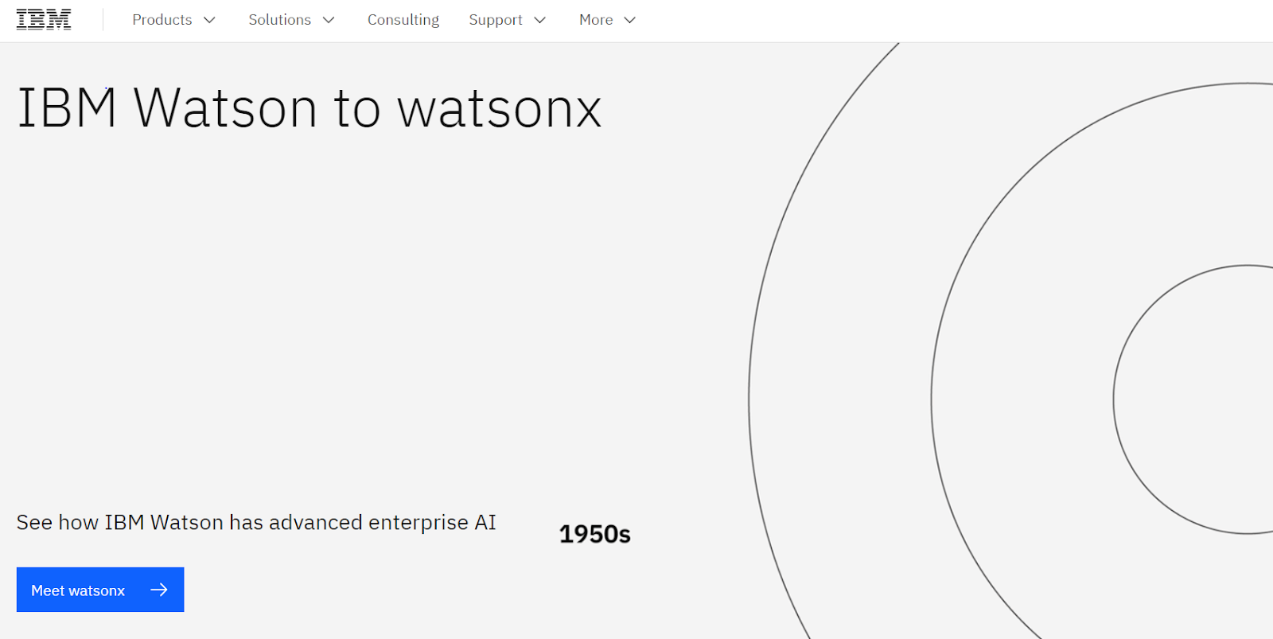The width and height of the screenshot is (1273, 639).
Task: Click the Meet watsonx button
Action: point(100,590)
